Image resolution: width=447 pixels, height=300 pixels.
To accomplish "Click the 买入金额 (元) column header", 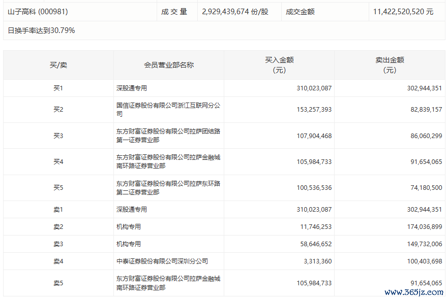I will click(279, 65).
